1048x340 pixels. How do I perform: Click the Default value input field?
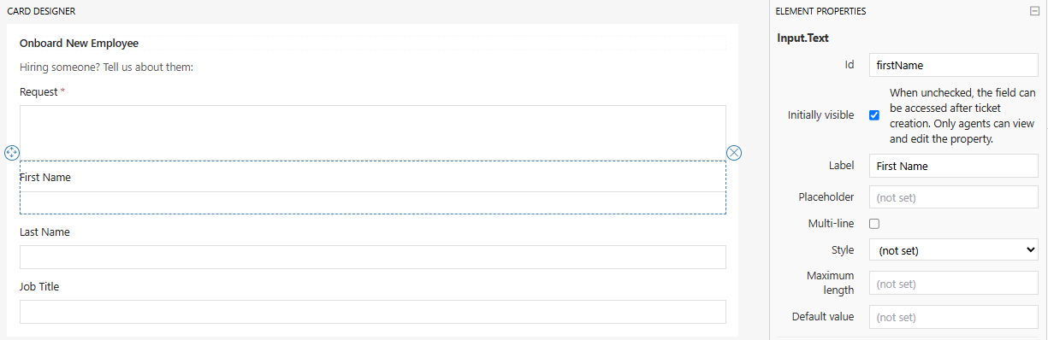point(954,317)
